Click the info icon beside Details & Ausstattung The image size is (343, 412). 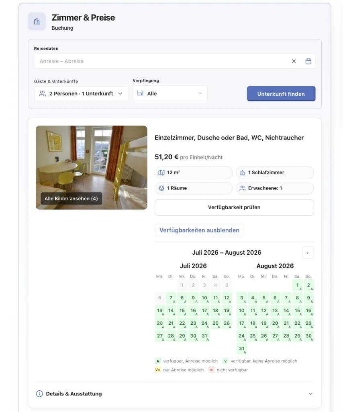[x=39, y=393]
